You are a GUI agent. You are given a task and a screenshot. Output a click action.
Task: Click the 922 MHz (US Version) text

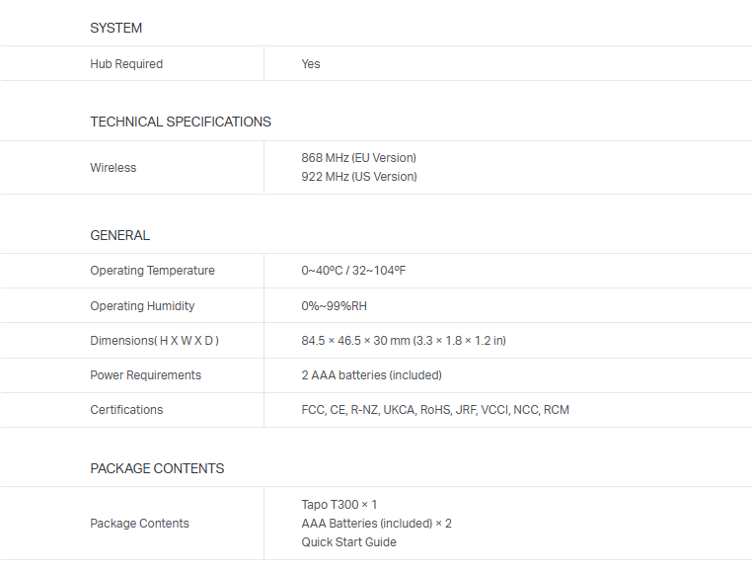point(358,177)
